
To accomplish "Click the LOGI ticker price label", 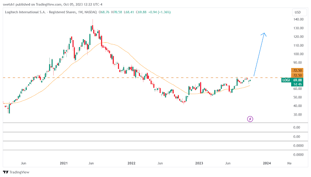I will (x=286, y=80).
